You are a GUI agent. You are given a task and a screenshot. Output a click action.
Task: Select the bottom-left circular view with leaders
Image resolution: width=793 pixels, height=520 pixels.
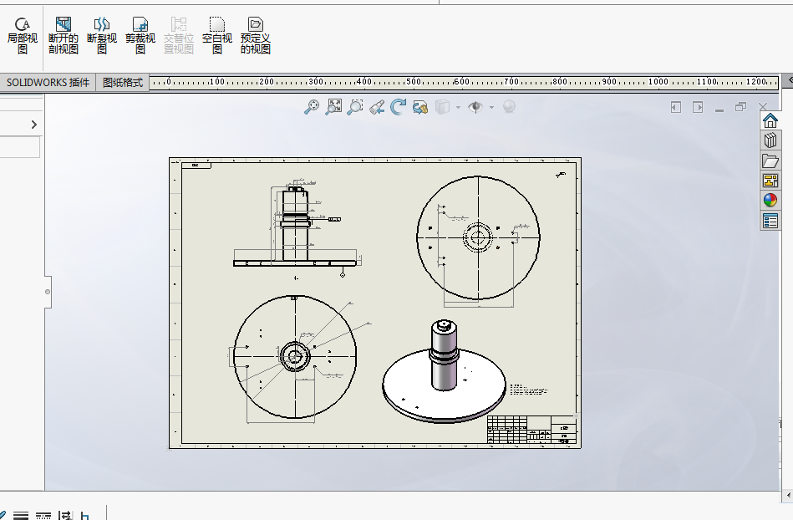click(x=295, y=357)
